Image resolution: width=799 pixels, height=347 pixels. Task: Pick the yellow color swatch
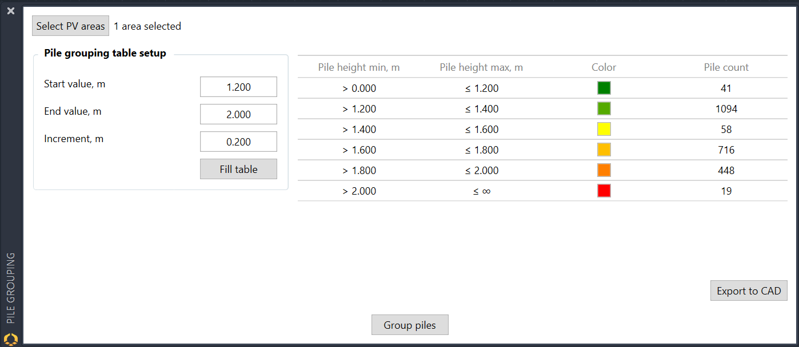click(x=604, y=129)
